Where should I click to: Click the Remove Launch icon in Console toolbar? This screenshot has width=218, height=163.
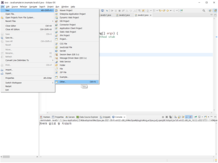(167, 117)
